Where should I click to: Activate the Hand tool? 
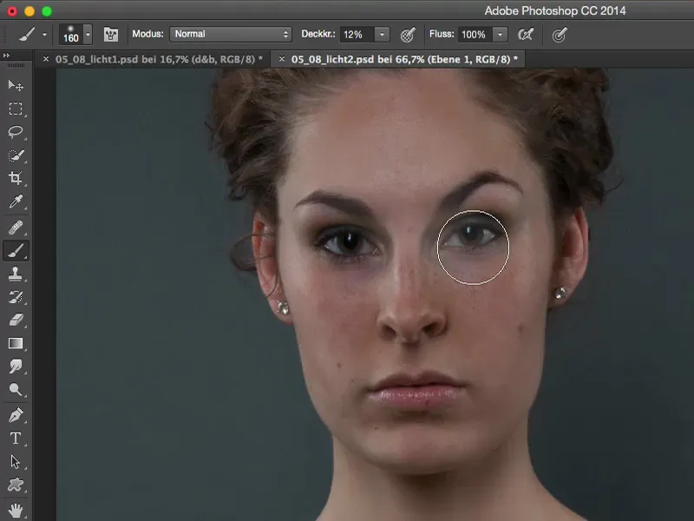[16, 511]
